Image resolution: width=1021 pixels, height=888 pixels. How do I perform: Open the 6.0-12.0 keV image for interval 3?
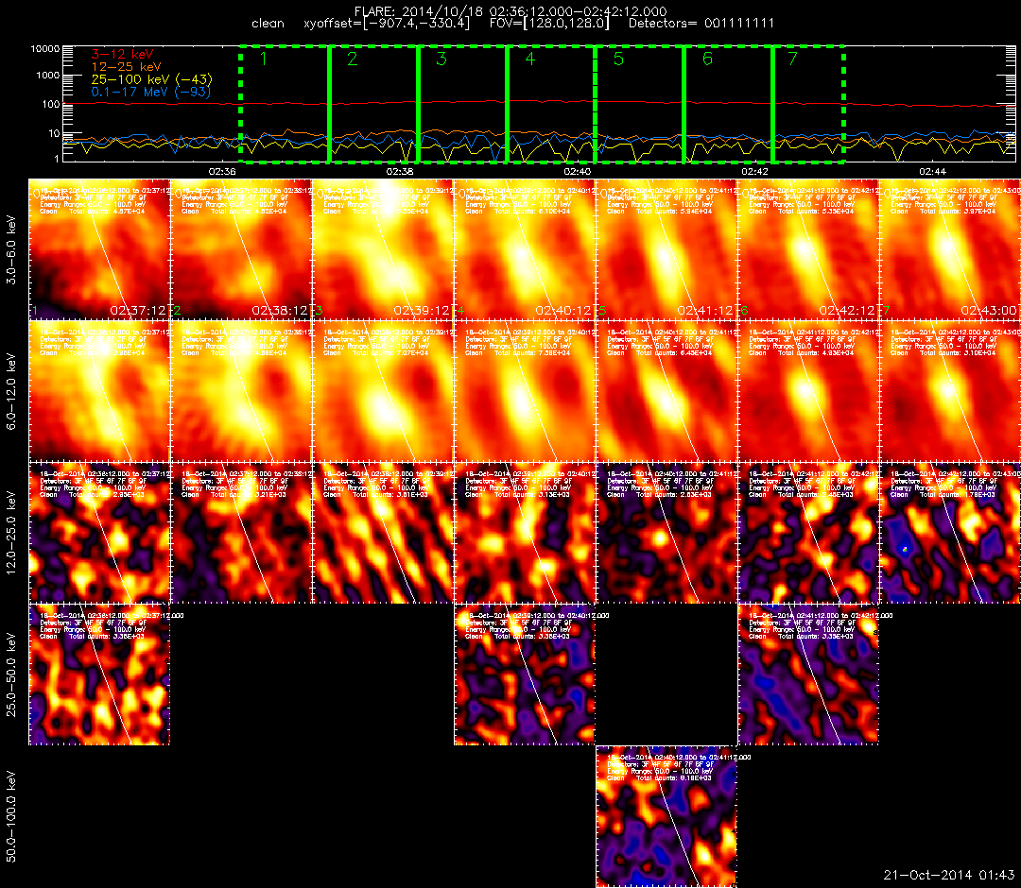(383, 392)
